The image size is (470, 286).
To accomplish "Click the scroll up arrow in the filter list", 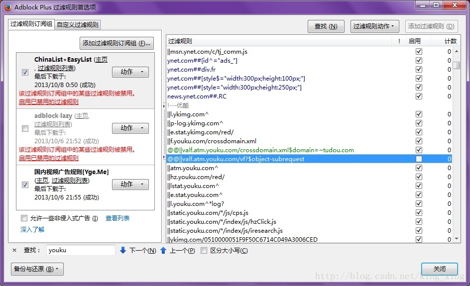I will pos(456,51).
